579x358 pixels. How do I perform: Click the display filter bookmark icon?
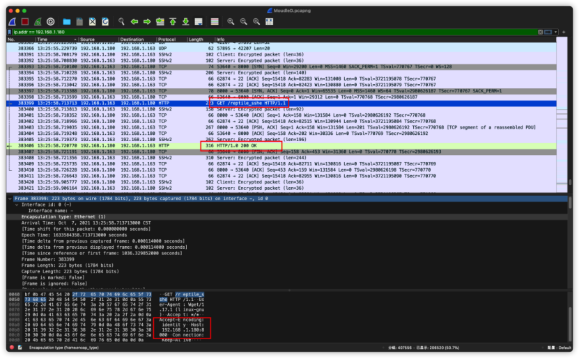(10, 32)
